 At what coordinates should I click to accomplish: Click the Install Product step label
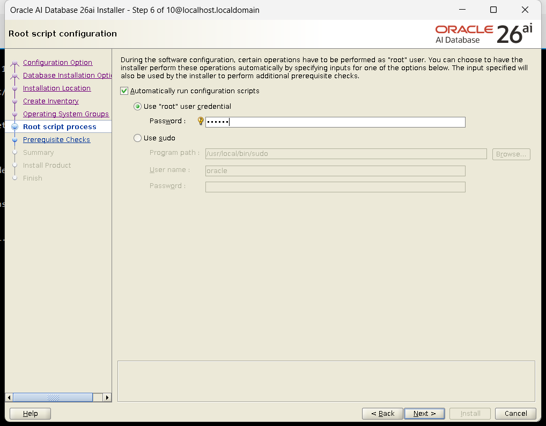(47, 166)
